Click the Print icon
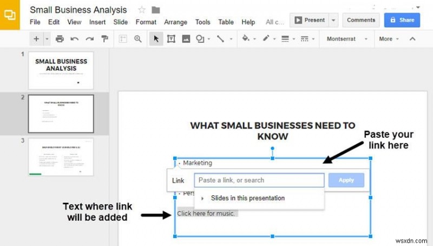The width and height of the screenshot is (433, 246). (x=60, y=39)
